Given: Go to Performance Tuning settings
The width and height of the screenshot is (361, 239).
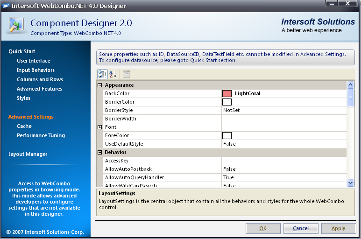Looking at the screenshot, I should click(x=41, y=135).
